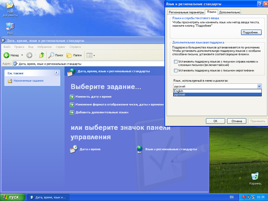Enable right-to-left and complex script support checkbox
This screenshot has width=268, height=201.
pyautogui.click(x=176, y=62)
